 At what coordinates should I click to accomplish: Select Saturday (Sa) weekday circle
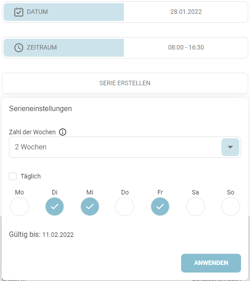(x=195, y=207)
